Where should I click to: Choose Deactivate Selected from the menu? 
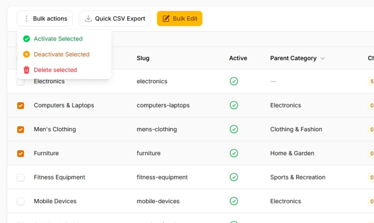(62, 55)
